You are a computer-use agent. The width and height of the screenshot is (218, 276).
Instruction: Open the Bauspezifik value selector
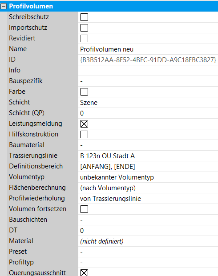click(x=148, y=81)
